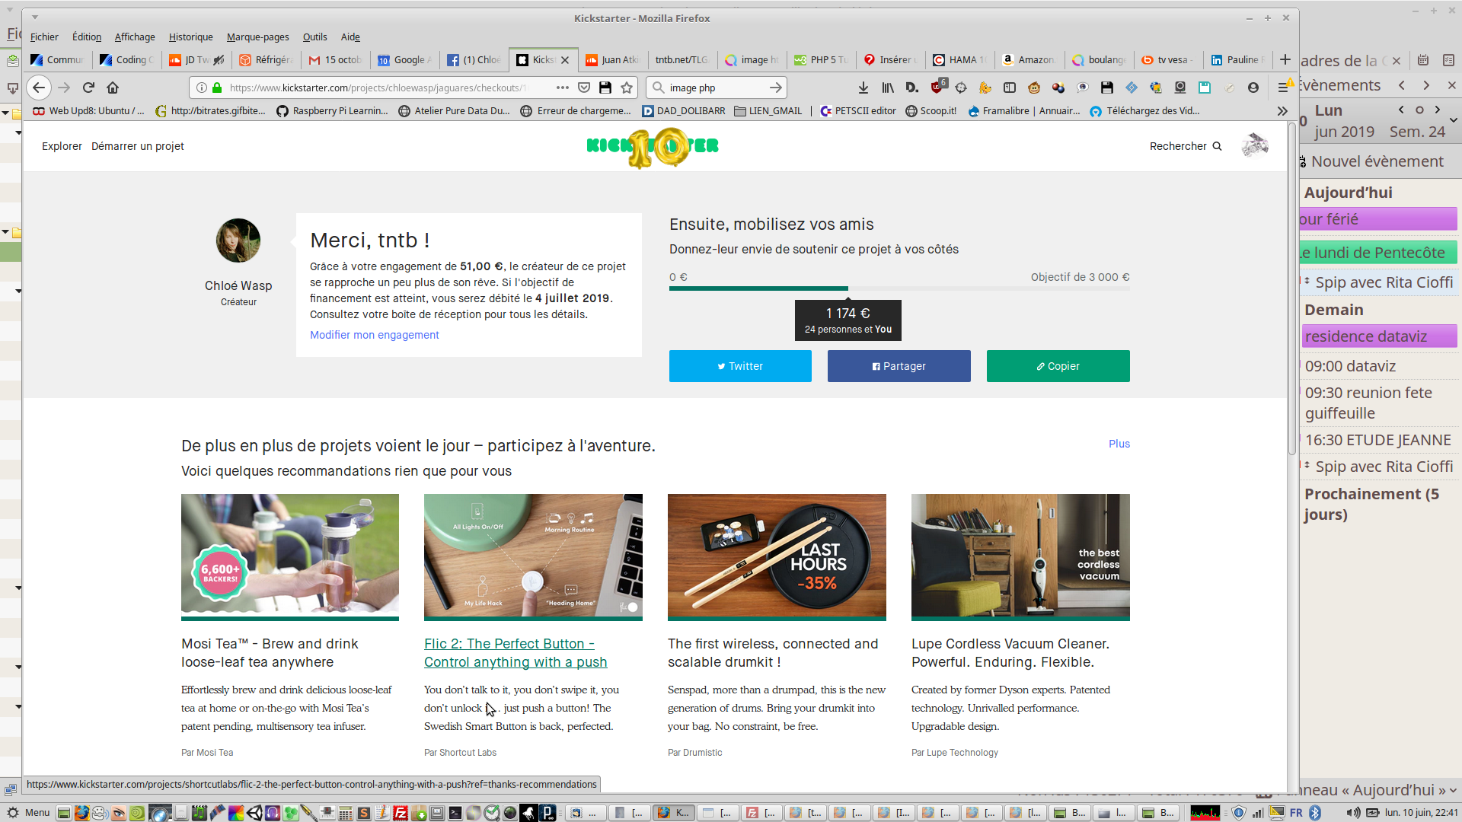Click the uBlock Origin extension icon
The height and width of the screenshot is (822, 1462).
[x=937, y=88]
